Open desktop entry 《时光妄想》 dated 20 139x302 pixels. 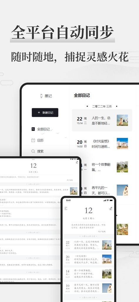[102, 144]
